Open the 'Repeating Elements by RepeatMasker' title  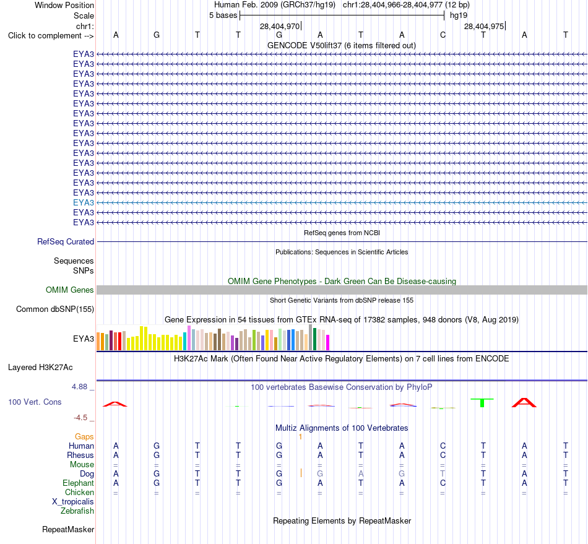(x=342, y=520)
